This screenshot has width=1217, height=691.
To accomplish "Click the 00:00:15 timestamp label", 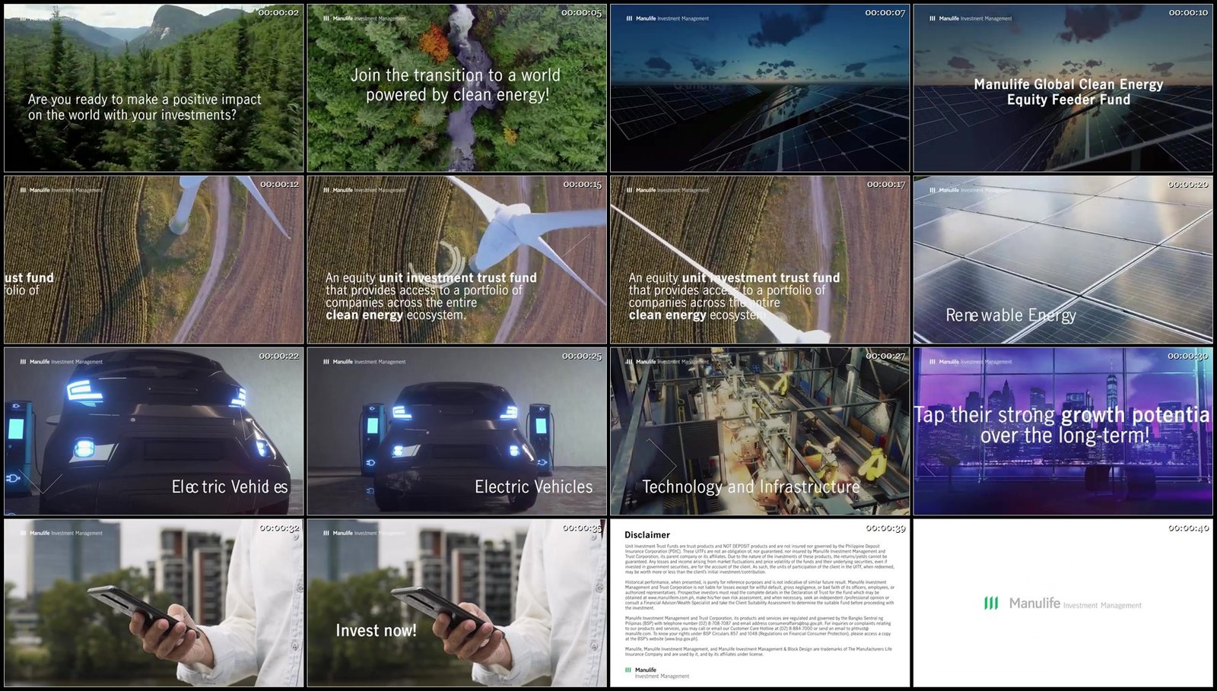I will pos(582,185).
